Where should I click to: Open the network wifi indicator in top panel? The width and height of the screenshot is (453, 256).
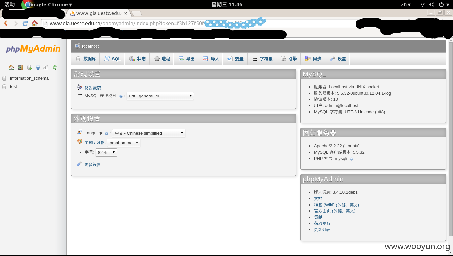click(x=422, y=5)
